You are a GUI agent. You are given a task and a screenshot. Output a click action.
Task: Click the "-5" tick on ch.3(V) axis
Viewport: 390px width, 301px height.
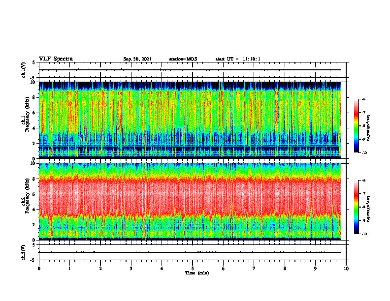[33, 260]
